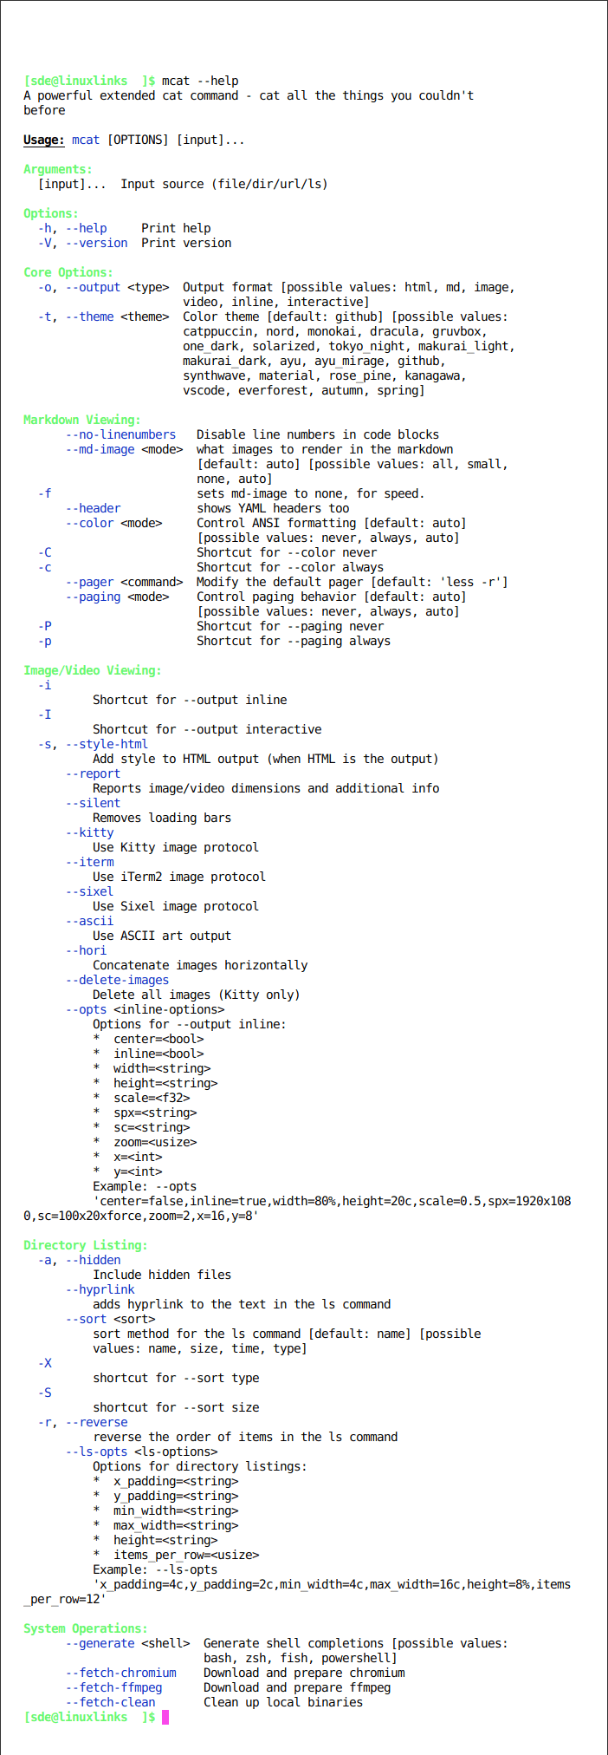The height and width of the screenshot is (1755, 608).
Task: Click the 'Arguments:' section heading
Action: tap(58, 169)
